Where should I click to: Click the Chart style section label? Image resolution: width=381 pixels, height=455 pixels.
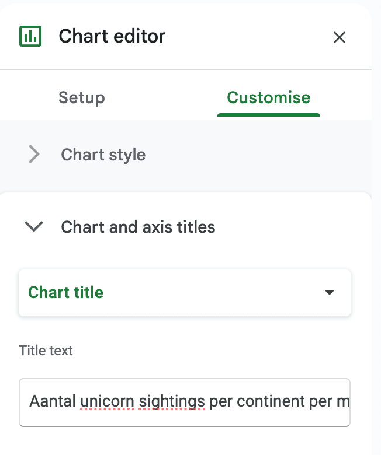point(103,155)
